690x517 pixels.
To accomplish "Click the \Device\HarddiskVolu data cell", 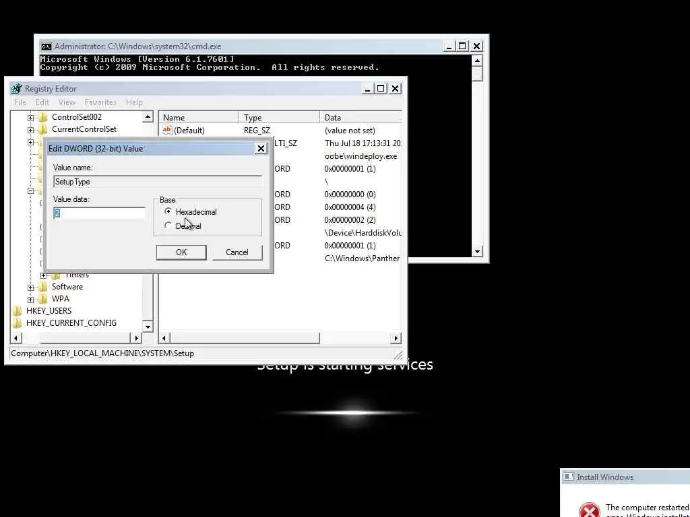I will tap(363, 233).
